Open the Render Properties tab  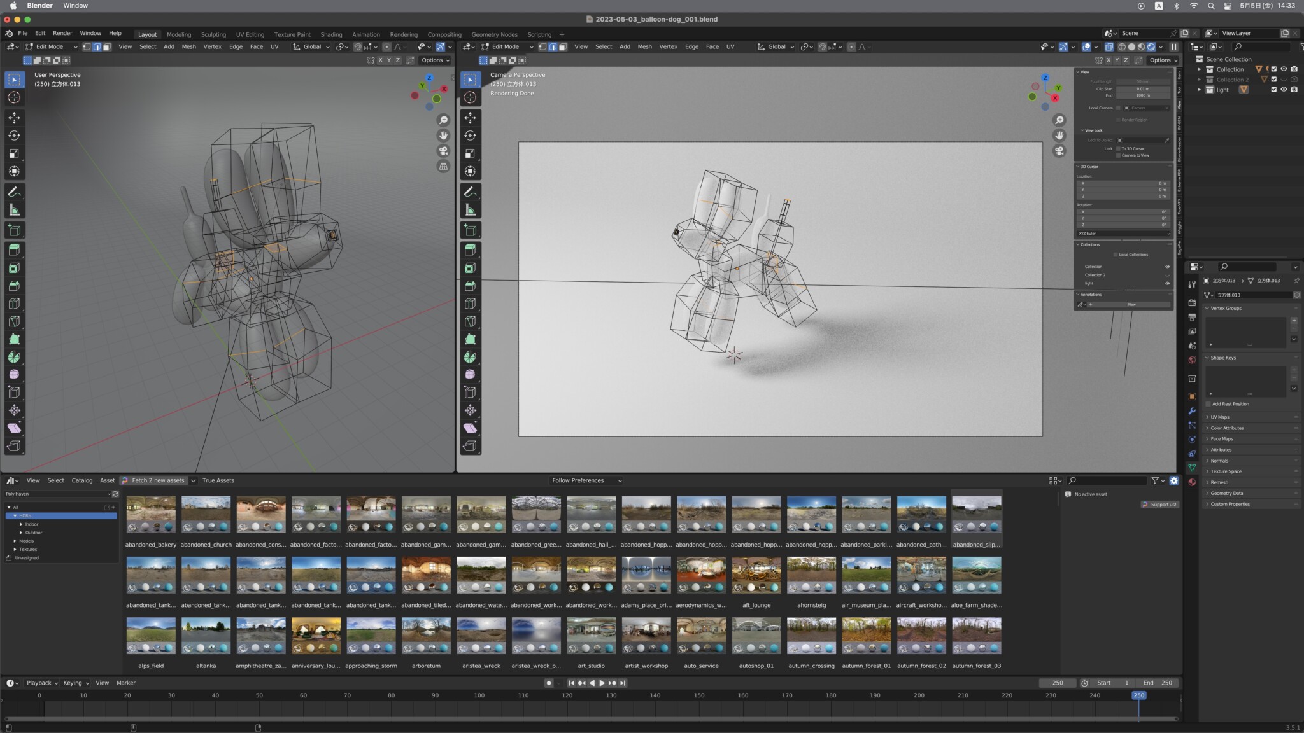tap(1193, 304)
